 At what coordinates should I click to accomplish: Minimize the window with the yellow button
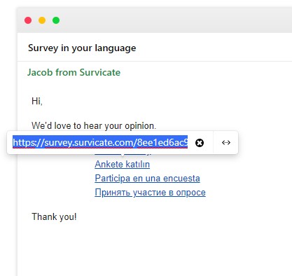pos(42,20)
